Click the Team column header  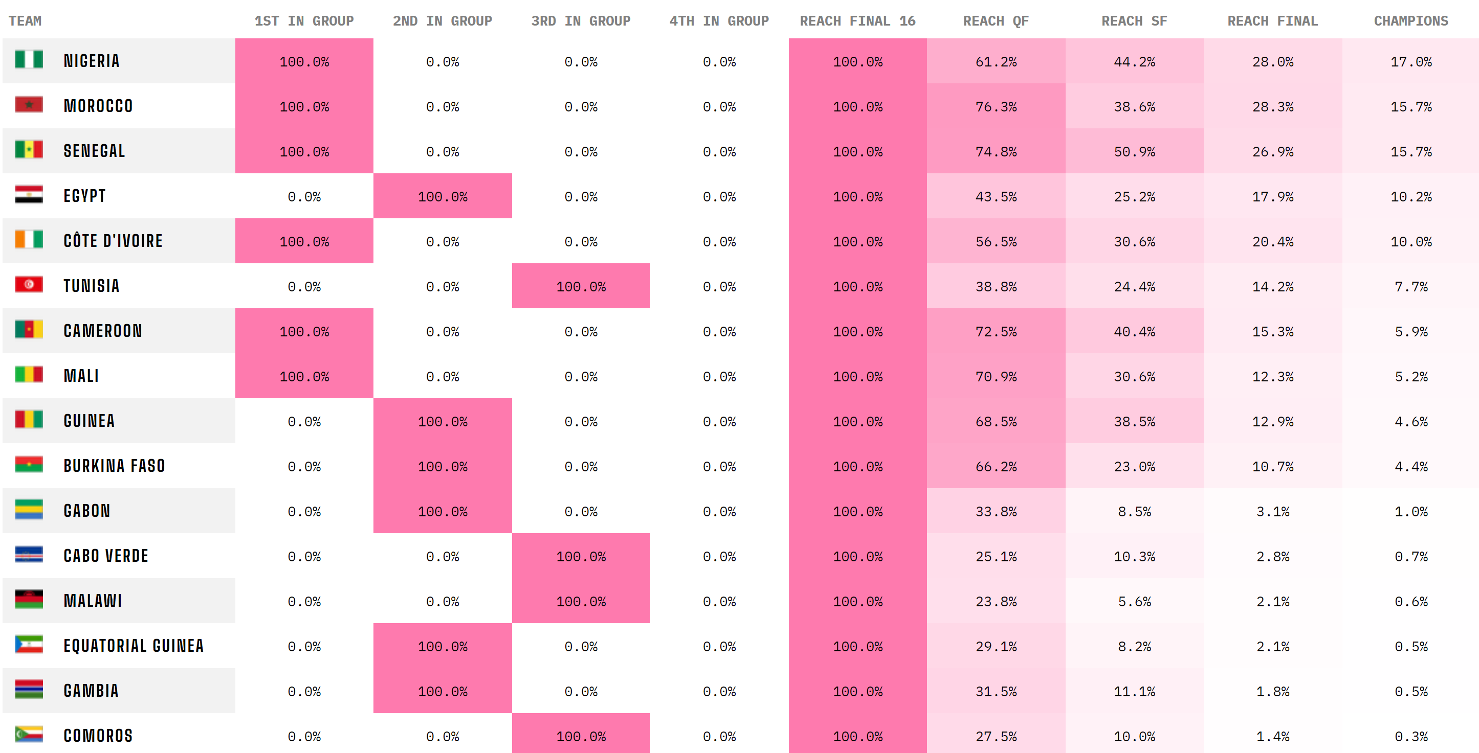click(25, 21)
